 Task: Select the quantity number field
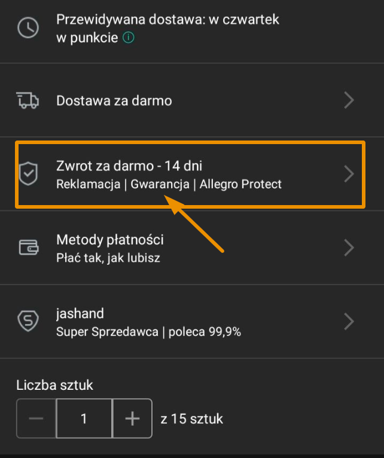pos(84,419)
